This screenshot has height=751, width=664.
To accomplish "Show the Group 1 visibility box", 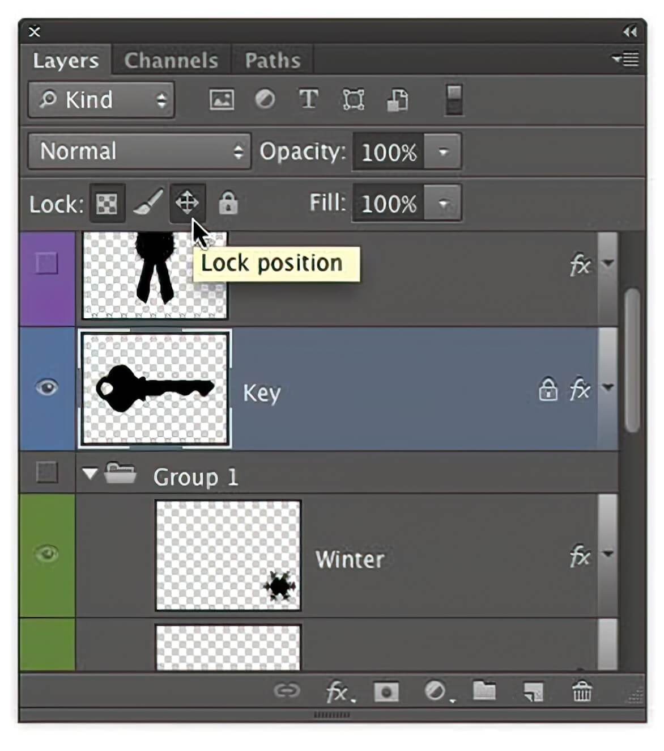I will (47, 472).
